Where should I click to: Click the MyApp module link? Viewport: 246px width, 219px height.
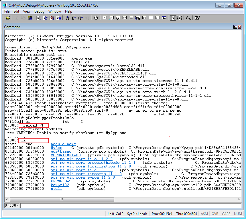point(56,148)
